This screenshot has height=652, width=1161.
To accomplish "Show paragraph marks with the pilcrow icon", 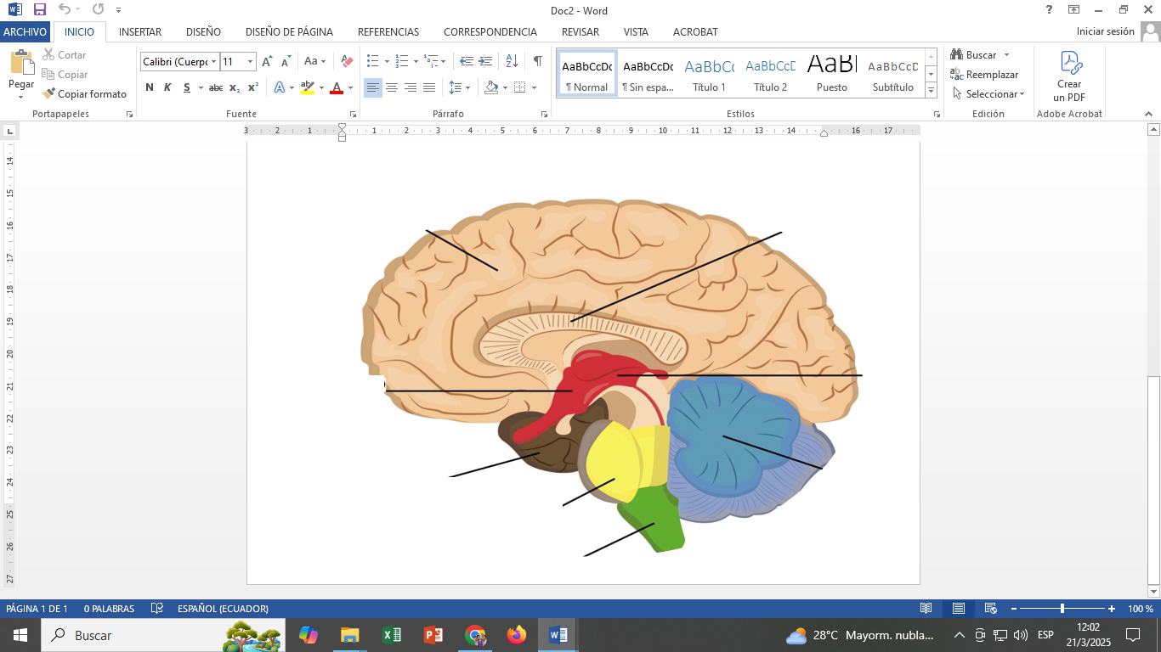I will click(537, 61).
